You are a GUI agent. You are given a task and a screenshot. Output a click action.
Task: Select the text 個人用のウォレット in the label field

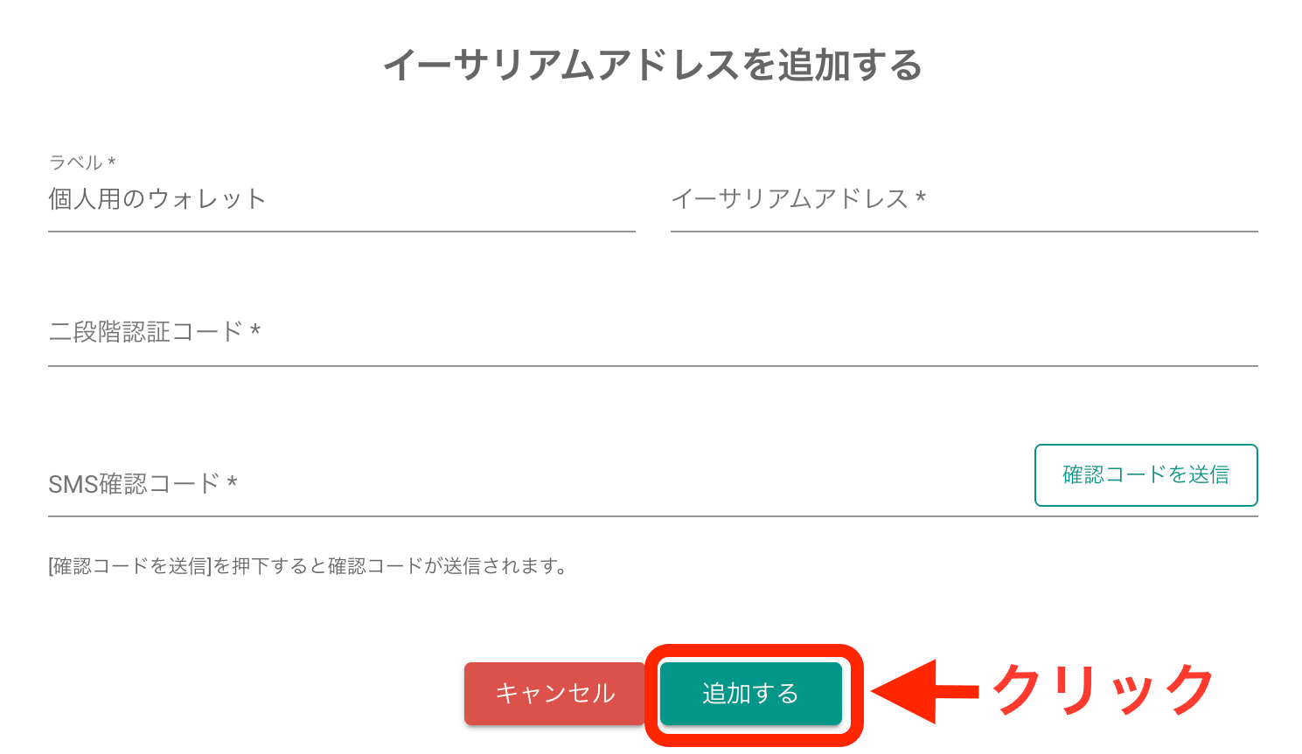[157, 199]
